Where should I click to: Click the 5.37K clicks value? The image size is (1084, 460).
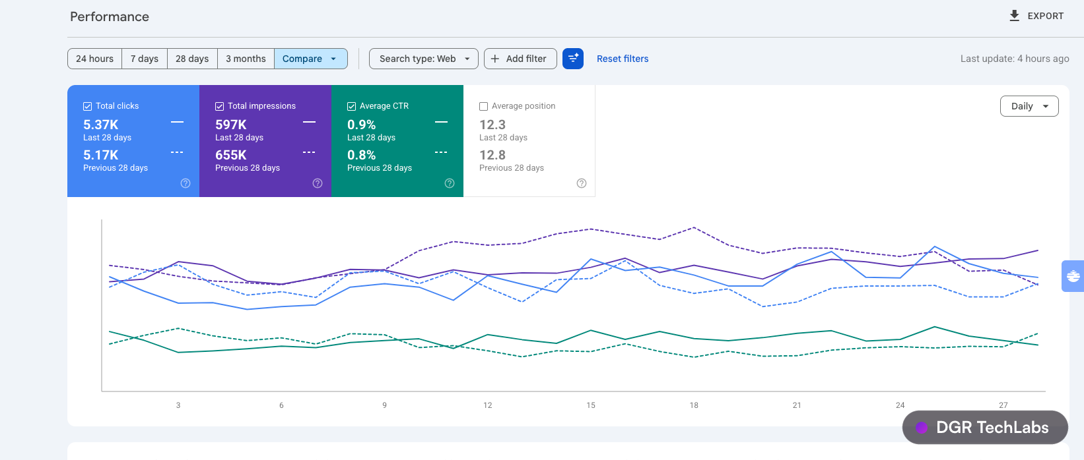click(x=101, y=125)
